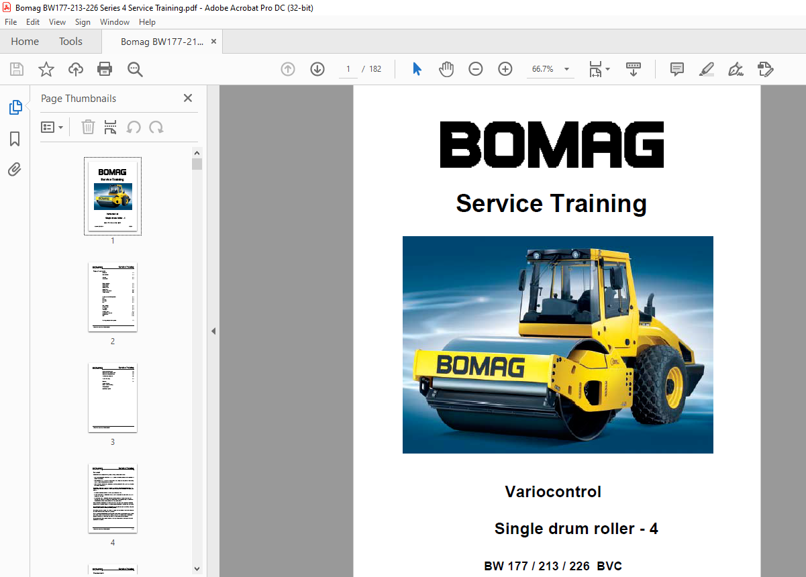
Task: Click the cloud upload icon
Action: (76, 69)
